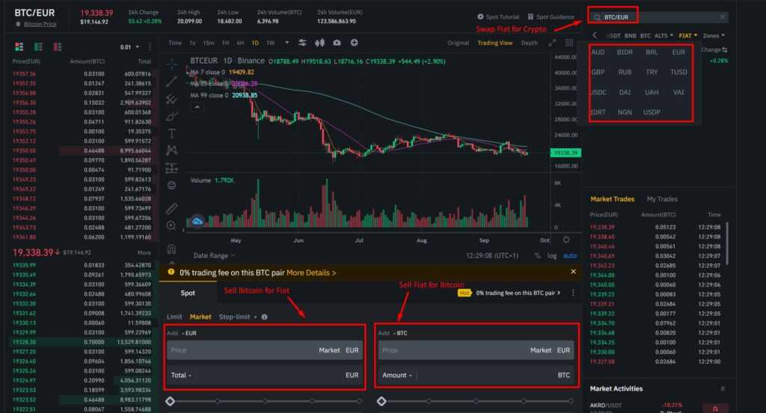
Task: Toggle log scale on the chart
Action: (x=551, y=255)
